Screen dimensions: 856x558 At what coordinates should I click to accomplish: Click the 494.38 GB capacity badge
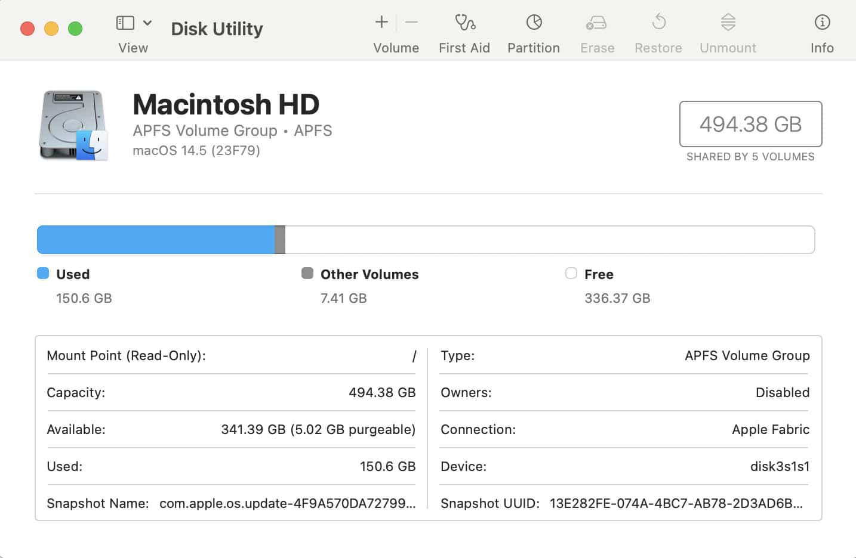[750, 124]
